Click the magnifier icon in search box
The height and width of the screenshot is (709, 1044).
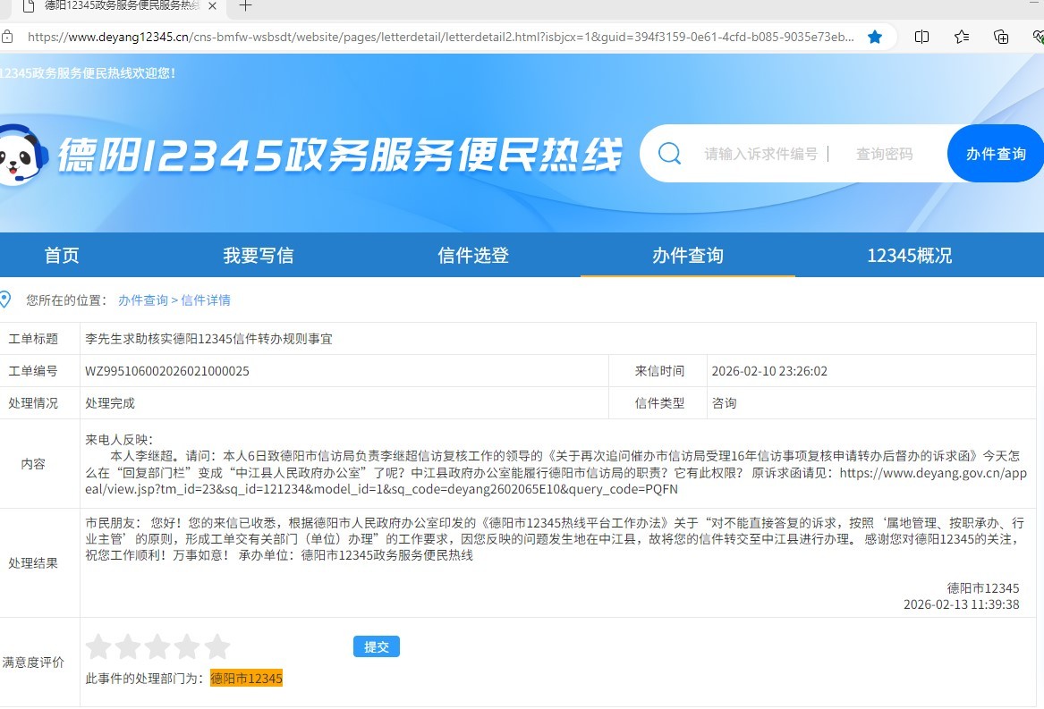pyautogui.click(x=669, y=154)
